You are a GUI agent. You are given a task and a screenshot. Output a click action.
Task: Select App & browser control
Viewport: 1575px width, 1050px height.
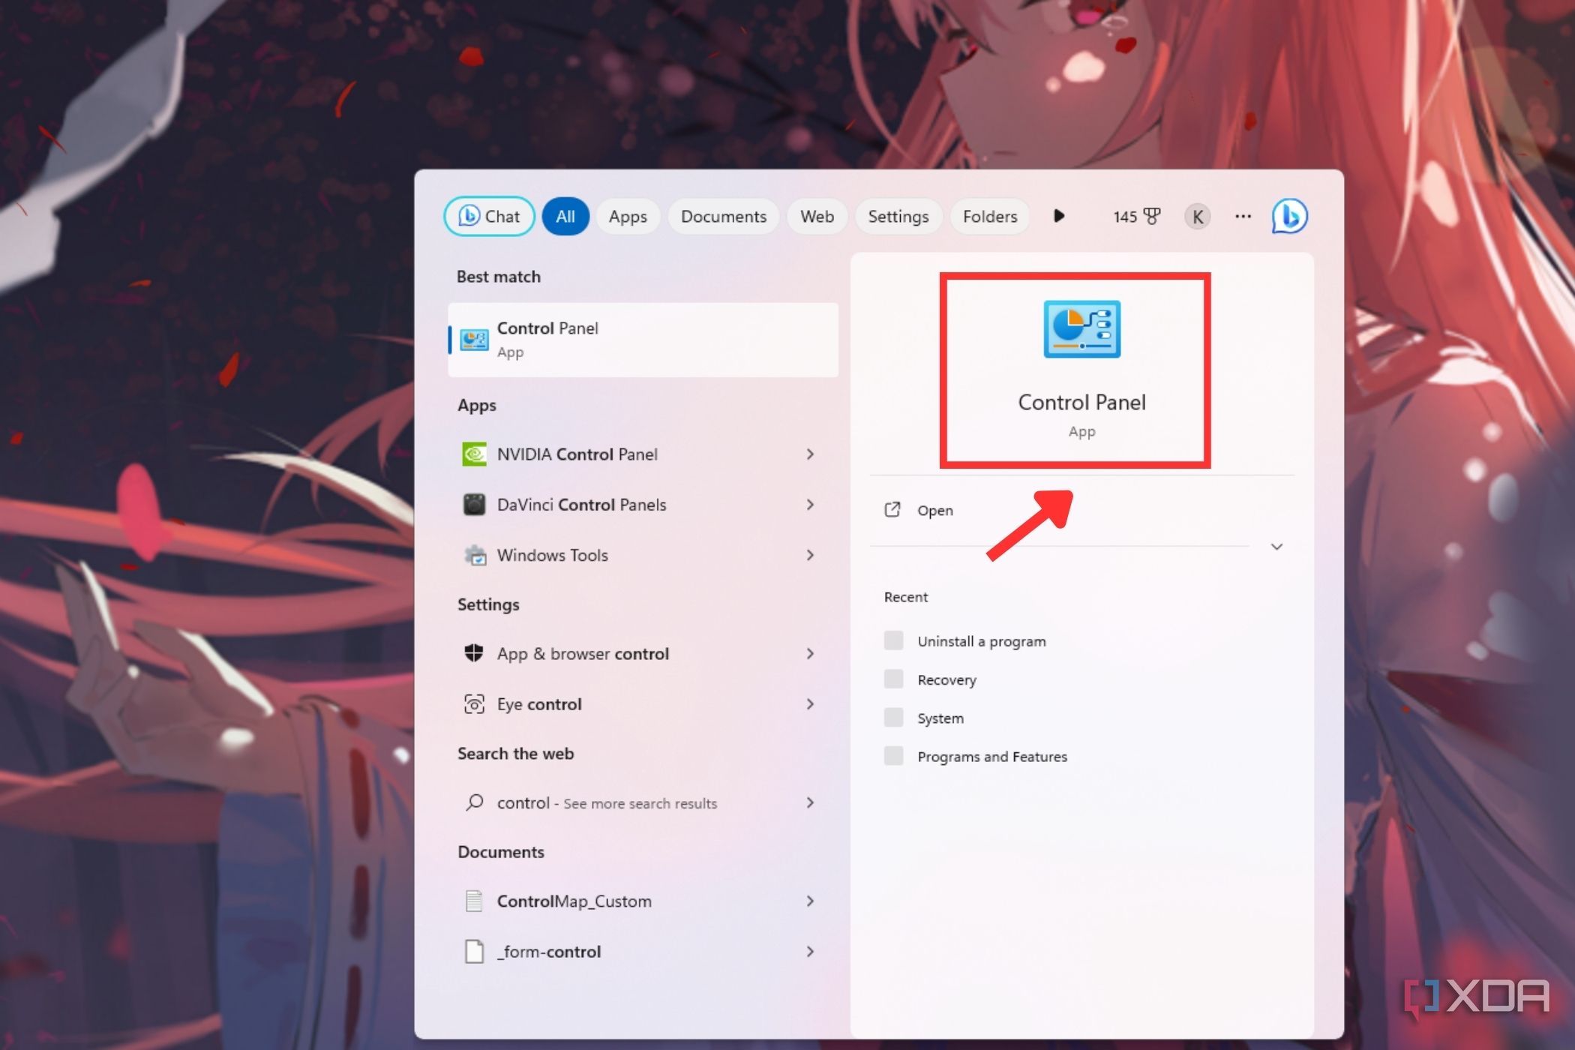tap(583, 653)
